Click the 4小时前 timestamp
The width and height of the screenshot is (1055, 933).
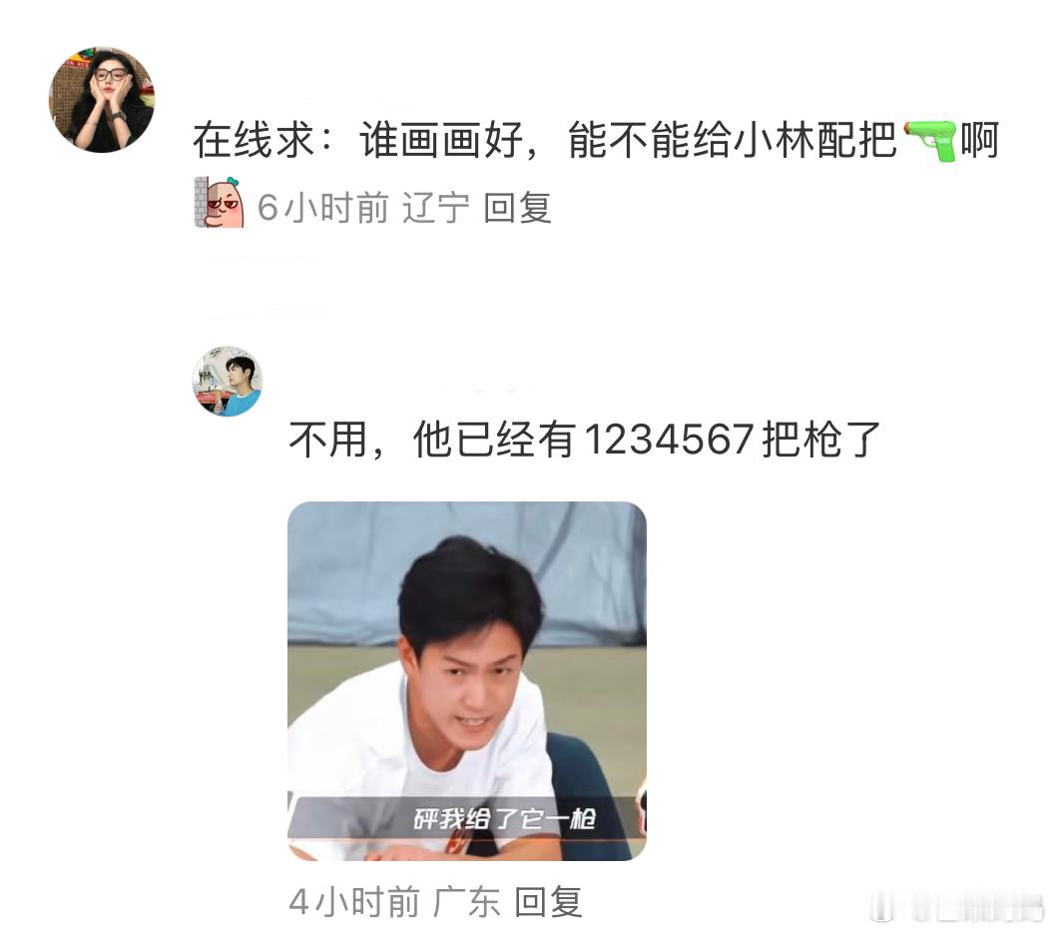354,902
